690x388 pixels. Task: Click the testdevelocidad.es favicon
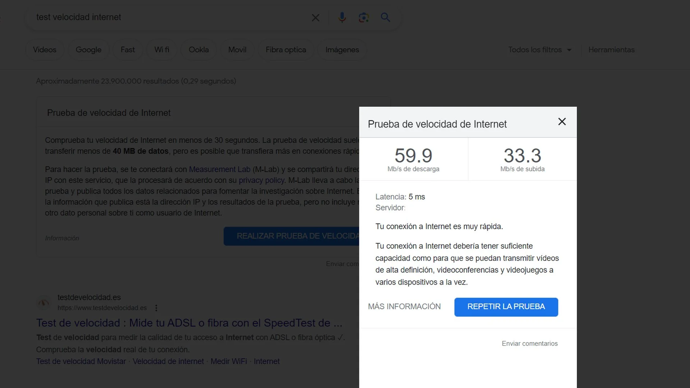pyautogui.click(x=44, y=302)
